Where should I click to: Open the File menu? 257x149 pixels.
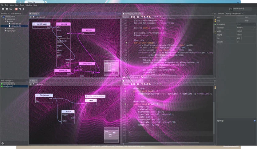[2, 5]
